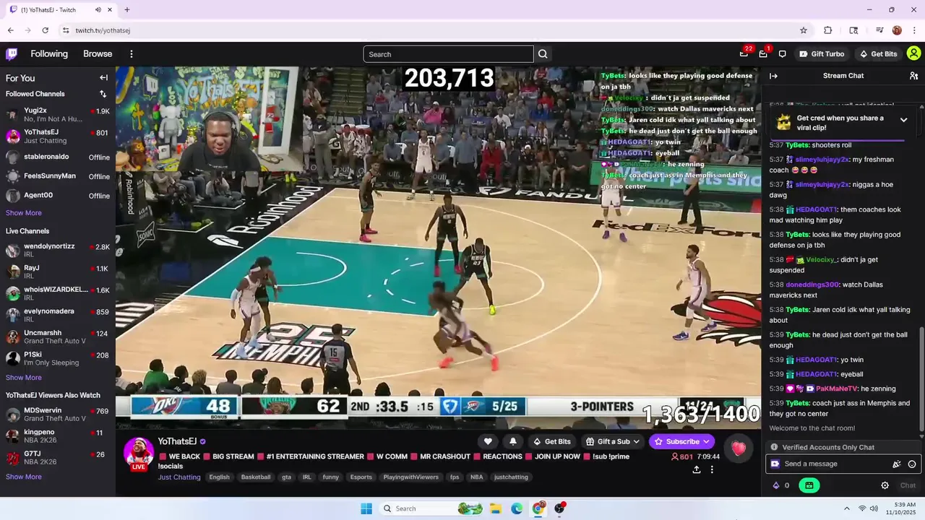The image size is (925, 520).
Task: Open the notifications inbox with 1 badge
Action: pos(763,54)
